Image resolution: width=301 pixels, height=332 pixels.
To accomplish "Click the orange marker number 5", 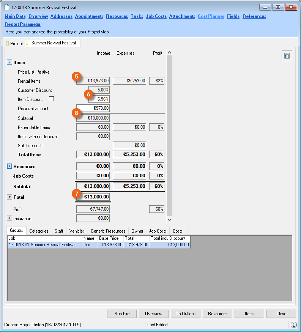I will tap(77, 76).
